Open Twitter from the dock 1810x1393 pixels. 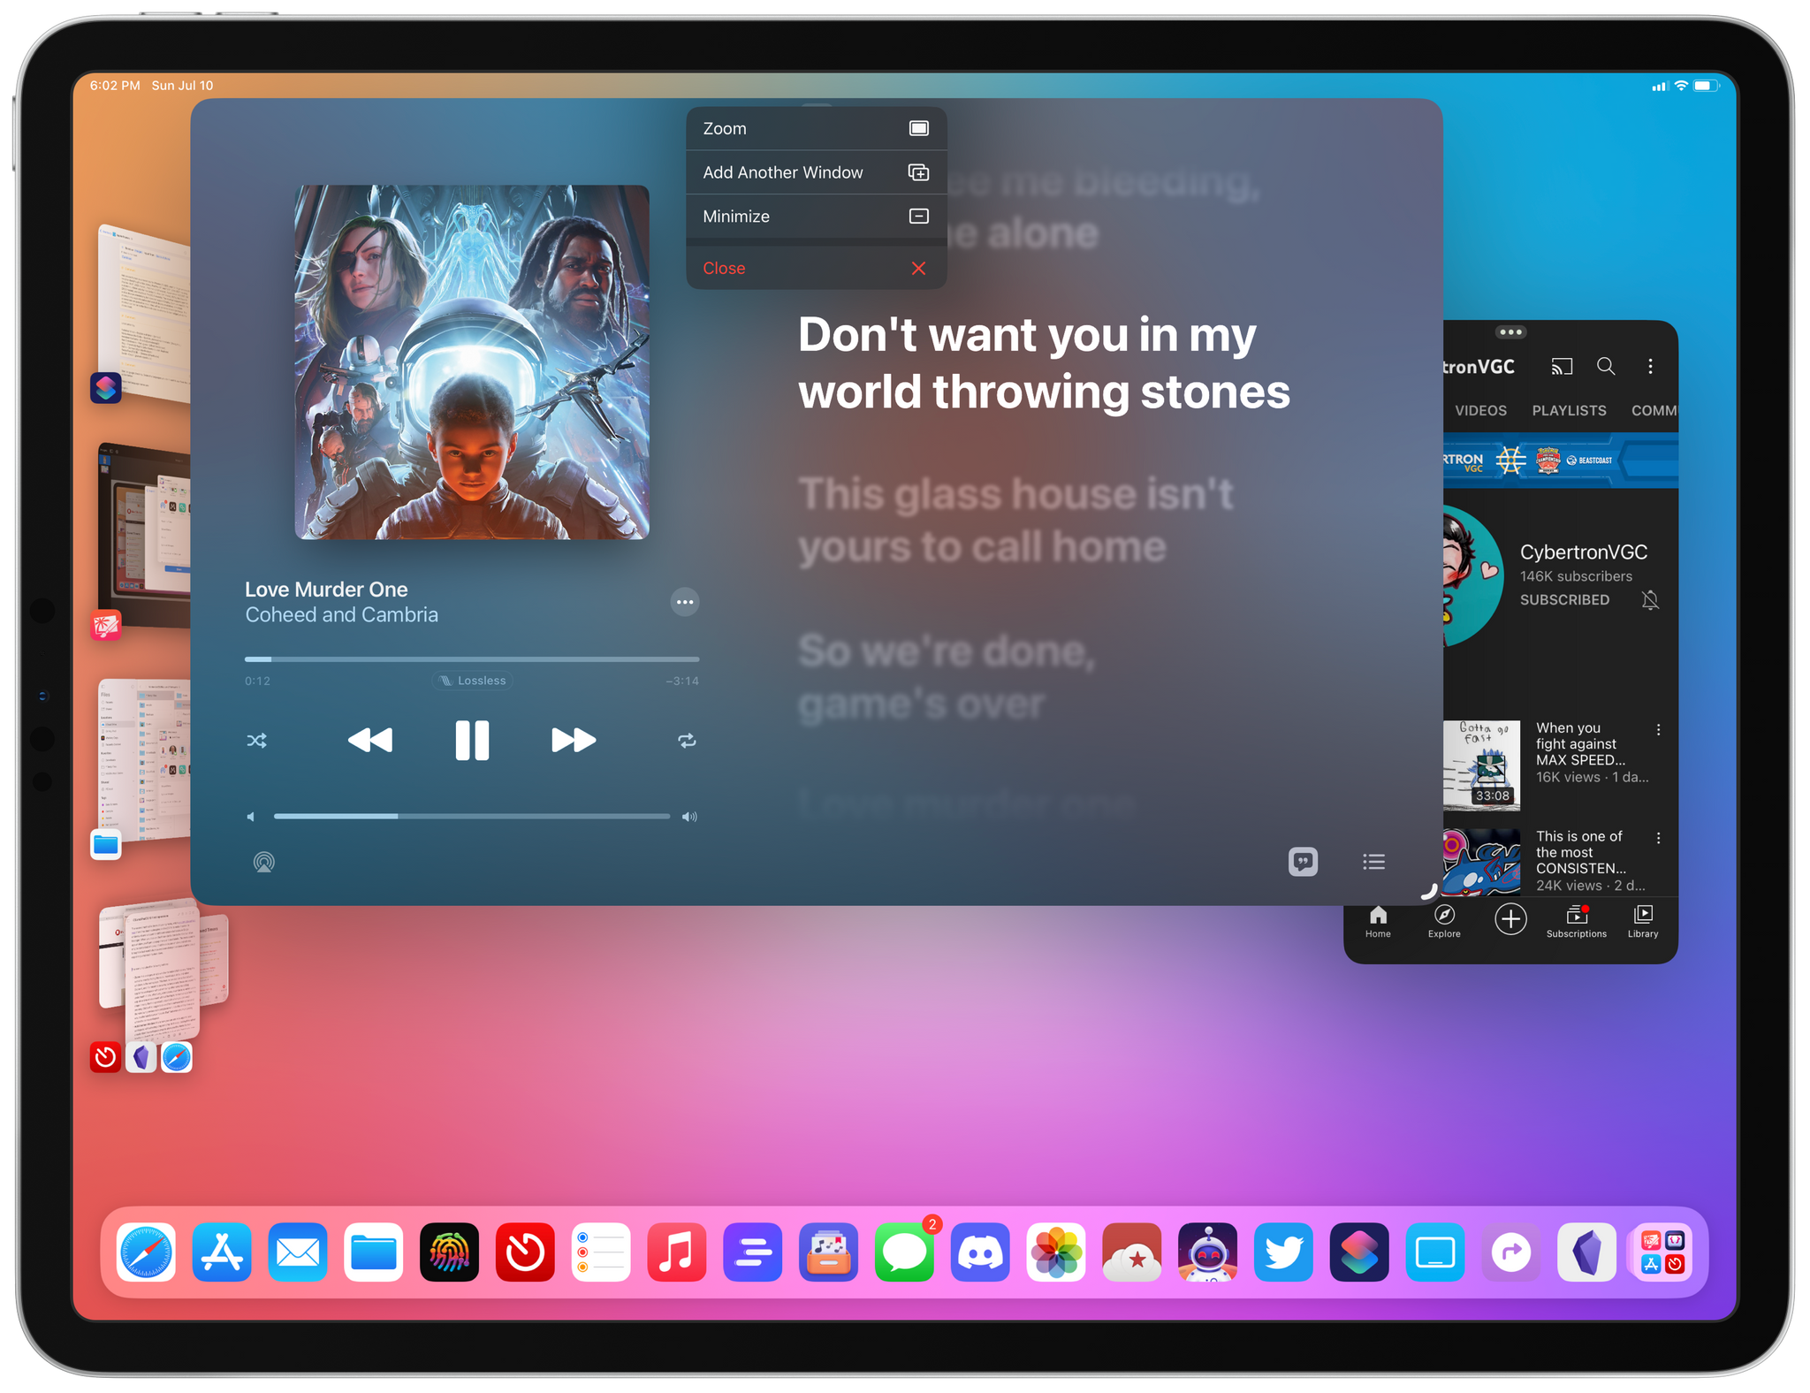(x=1283, y=1252)
